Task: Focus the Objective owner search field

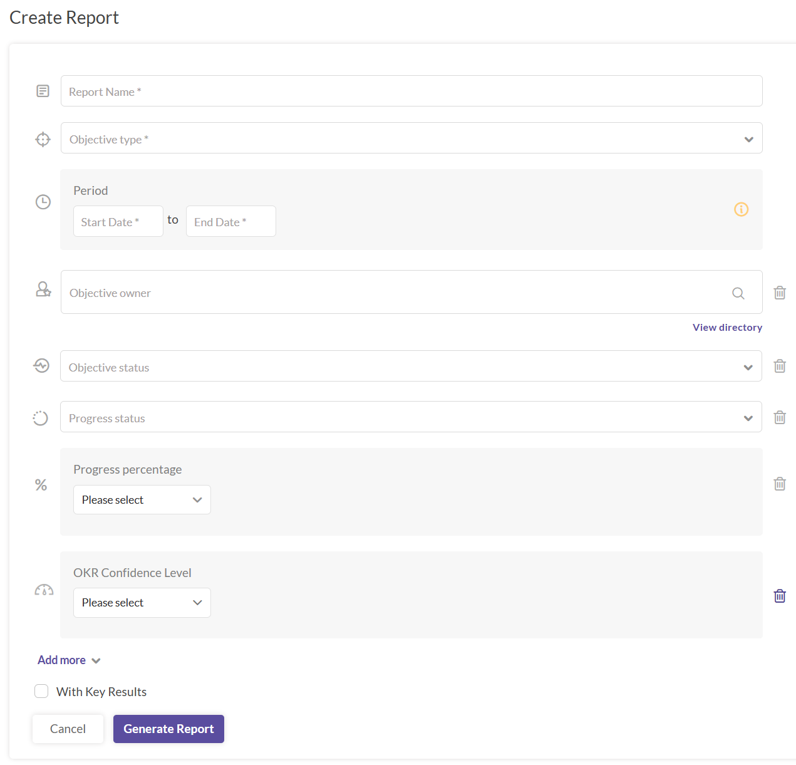Action: click(x=411, y=292)
